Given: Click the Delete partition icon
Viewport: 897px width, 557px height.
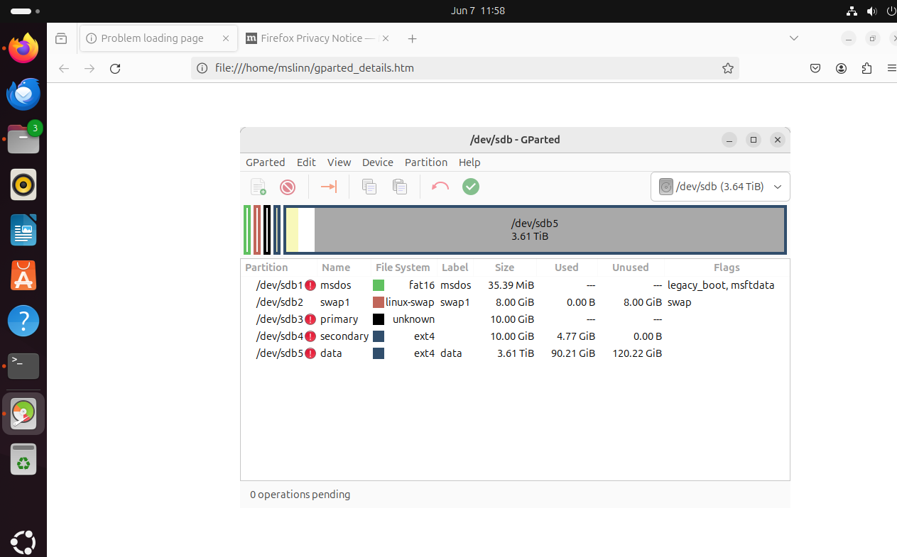Looking at the screenshot, I should click(x=288, y=187).
